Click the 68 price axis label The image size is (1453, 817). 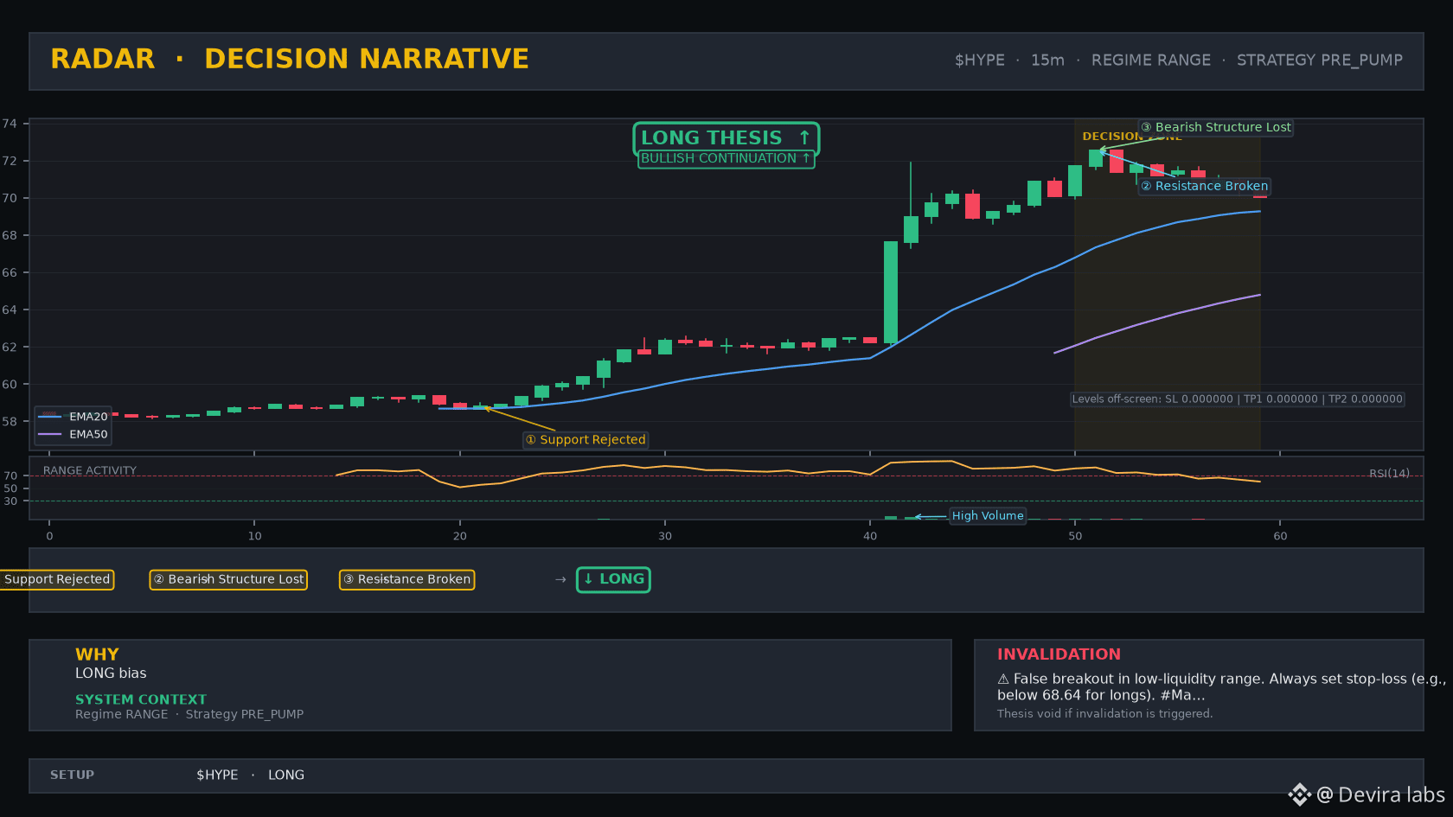[x=9, y=236]
